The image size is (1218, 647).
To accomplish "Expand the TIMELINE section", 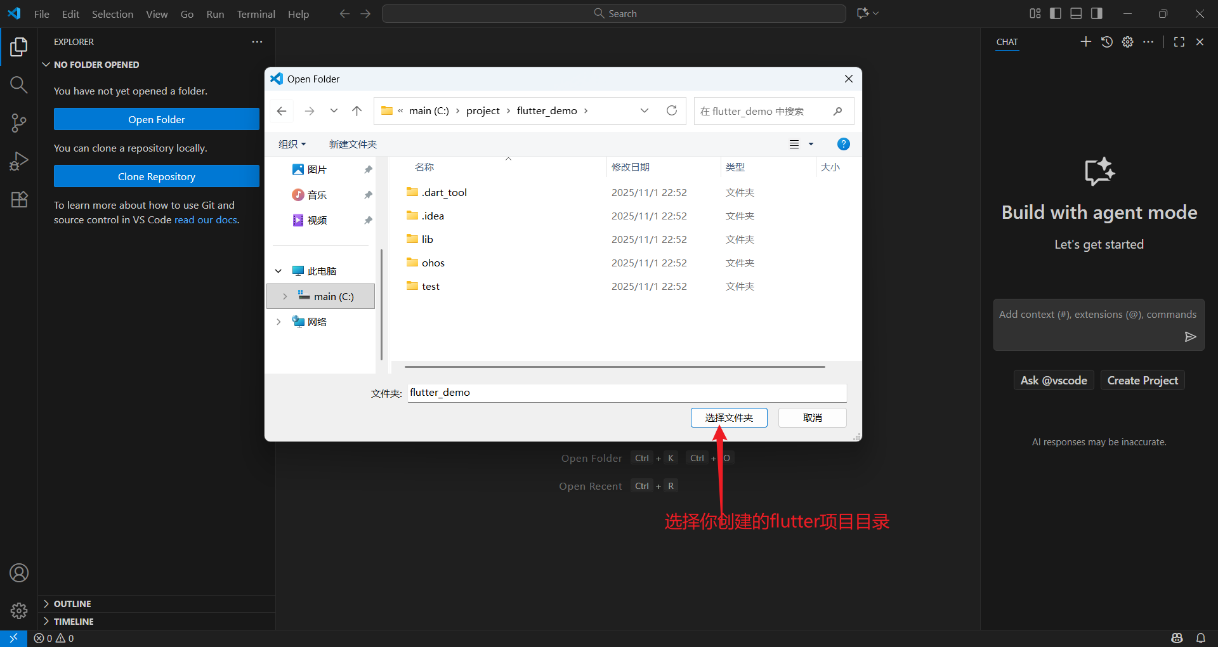I will coord(46,622).
